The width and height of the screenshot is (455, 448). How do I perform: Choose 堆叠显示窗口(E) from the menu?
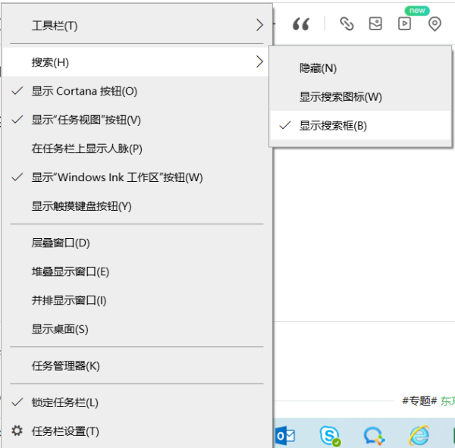[135, 271]
